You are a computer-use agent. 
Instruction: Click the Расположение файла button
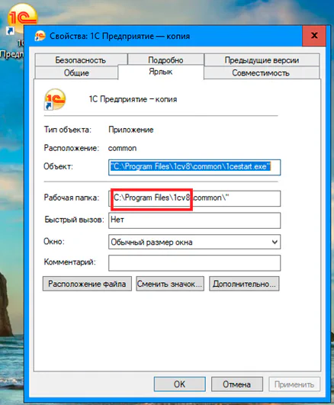(x=87, y=284)
